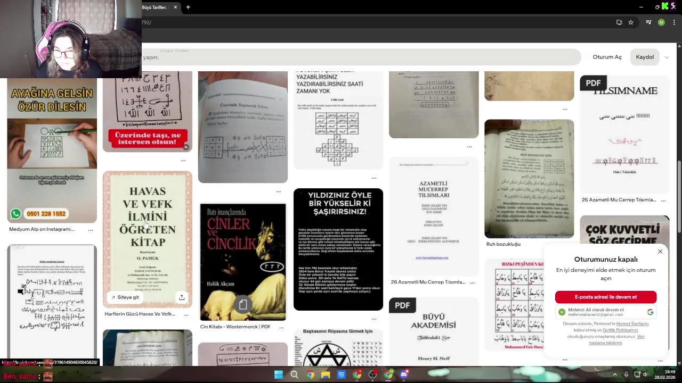Open the Havas ve Vefk İlmini book pin
The height and width of the screenshot is (383, 682).
pos(148,239)
